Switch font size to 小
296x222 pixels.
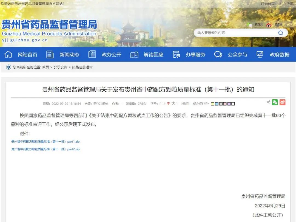coord(164,104)
